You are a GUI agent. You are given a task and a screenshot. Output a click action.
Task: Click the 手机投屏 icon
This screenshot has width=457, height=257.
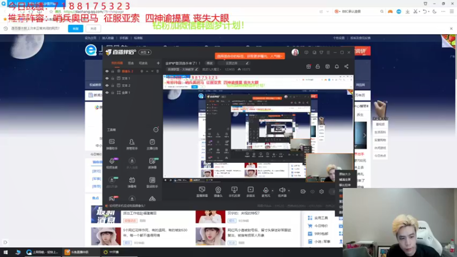(x=234, y=192)
